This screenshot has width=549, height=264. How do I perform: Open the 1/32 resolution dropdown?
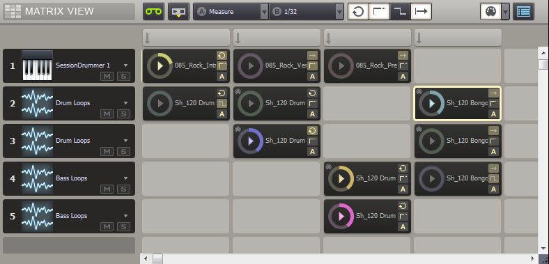[307, 12]
